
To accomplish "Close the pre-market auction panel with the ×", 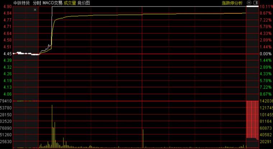I will pyautogui.click(x=35, y=10).
